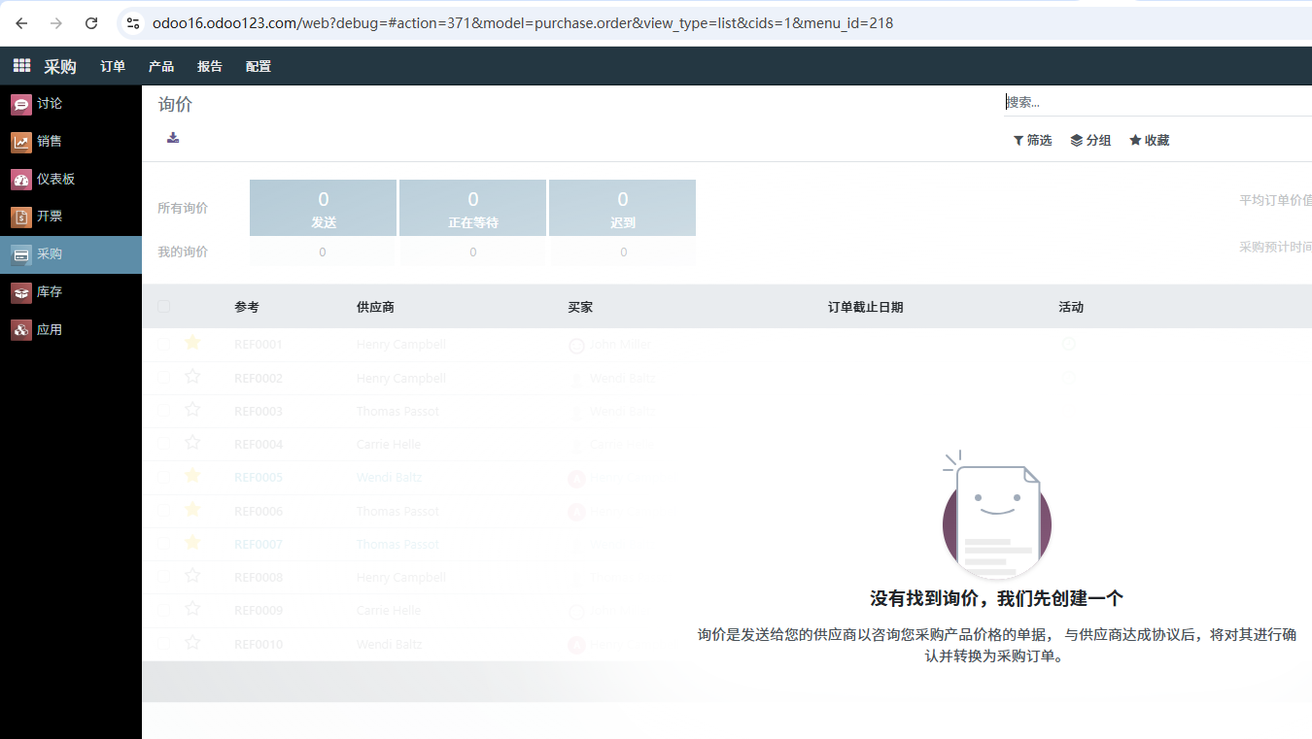Viewport: 1312px width, 739px height.
Task: Click supplier Henry Campbell in REF0008 row
Action: 401,578
